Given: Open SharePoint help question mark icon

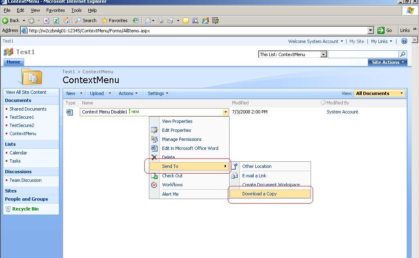Looking at the screenshot, I should point(404,41).
